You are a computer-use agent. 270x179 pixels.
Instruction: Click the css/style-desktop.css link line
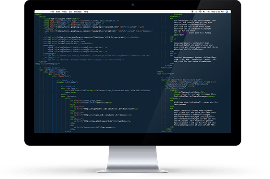(77, 51)
